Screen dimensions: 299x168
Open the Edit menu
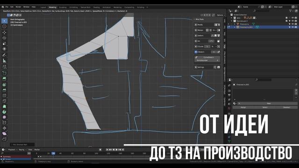coord(12,7)
